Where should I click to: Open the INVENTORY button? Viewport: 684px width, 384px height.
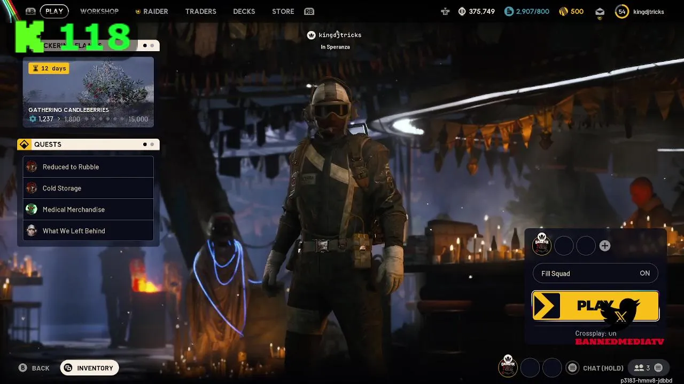(x=89, y=368)
